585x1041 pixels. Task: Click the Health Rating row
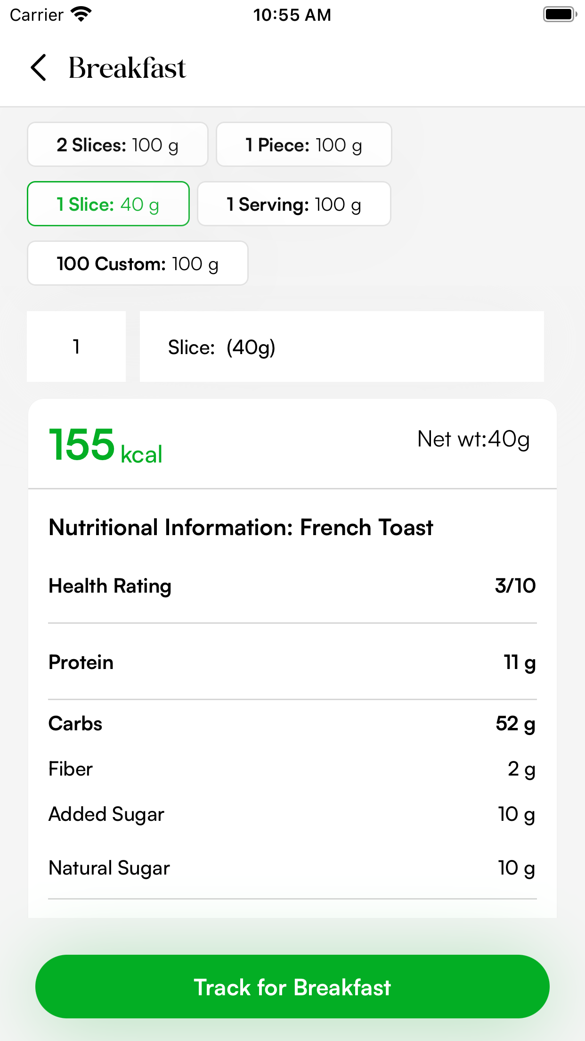292,586
